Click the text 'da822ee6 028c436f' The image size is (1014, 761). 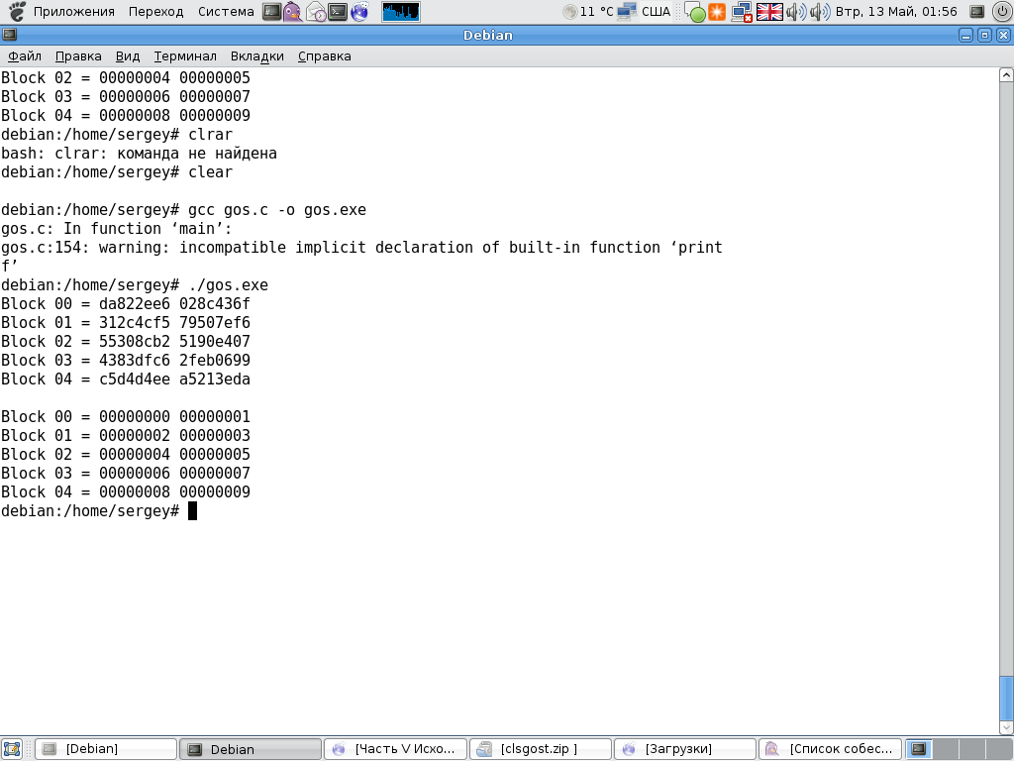(x=174, y=303)
